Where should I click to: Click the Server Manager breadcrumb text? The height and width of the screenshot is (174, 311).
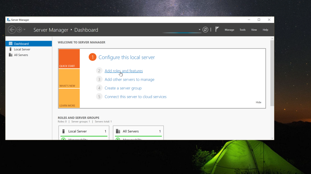[x=51, y=30]
